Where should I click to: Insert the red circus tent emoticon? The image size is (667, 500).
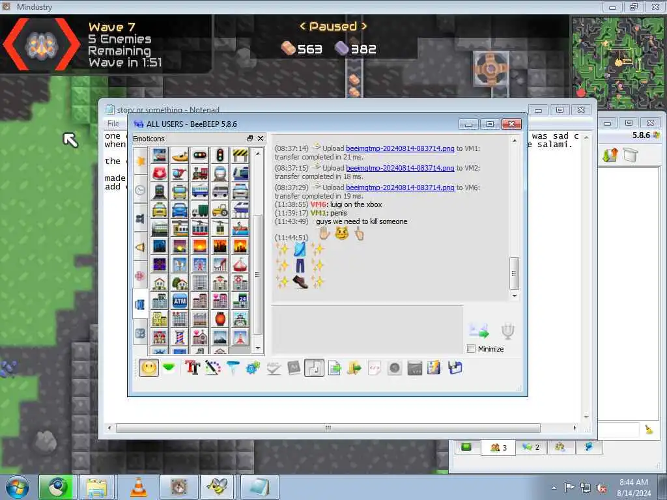(x=240, y=264)
